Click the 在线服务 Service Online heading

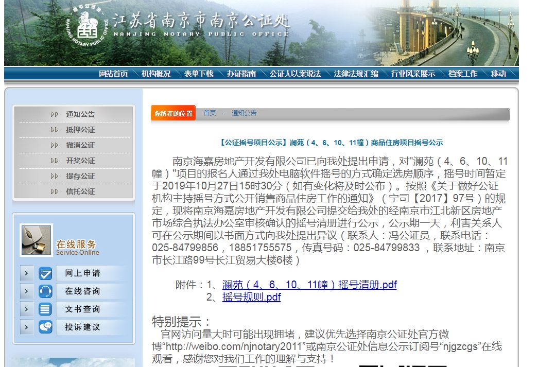coord(78,248)
